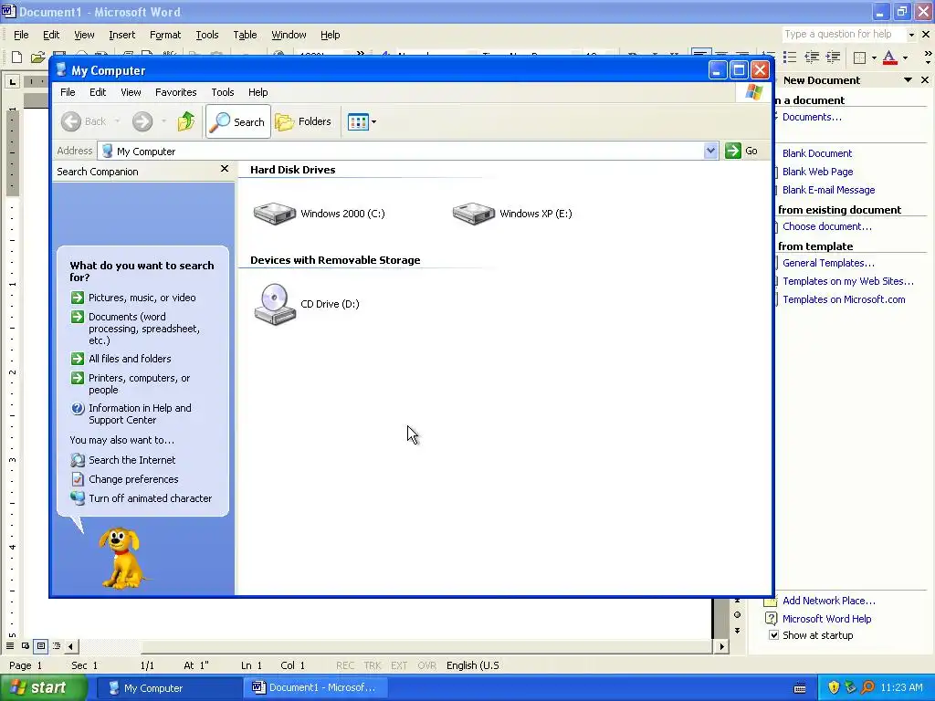
Task: Open the File menu in My Computer
Action: (x=68, y=92)
